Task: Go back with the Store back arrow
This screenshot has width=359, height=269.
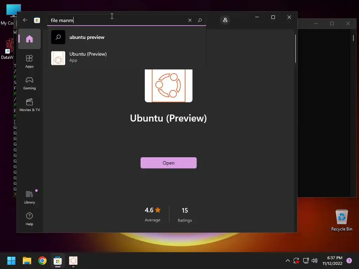Action: pos(25,20)
